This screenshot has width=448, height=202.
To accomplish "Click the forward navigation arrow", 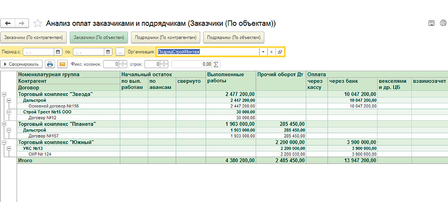I will coord(22,23).
